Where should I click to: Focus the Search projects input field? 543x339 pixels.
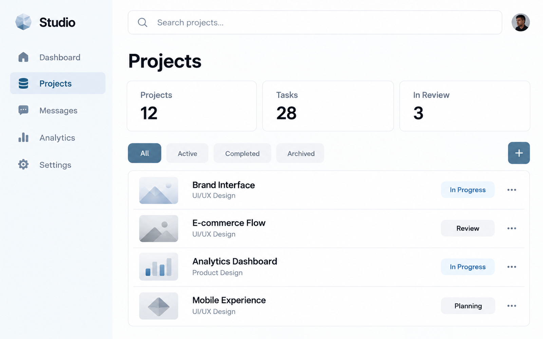[x=315, y=22]
